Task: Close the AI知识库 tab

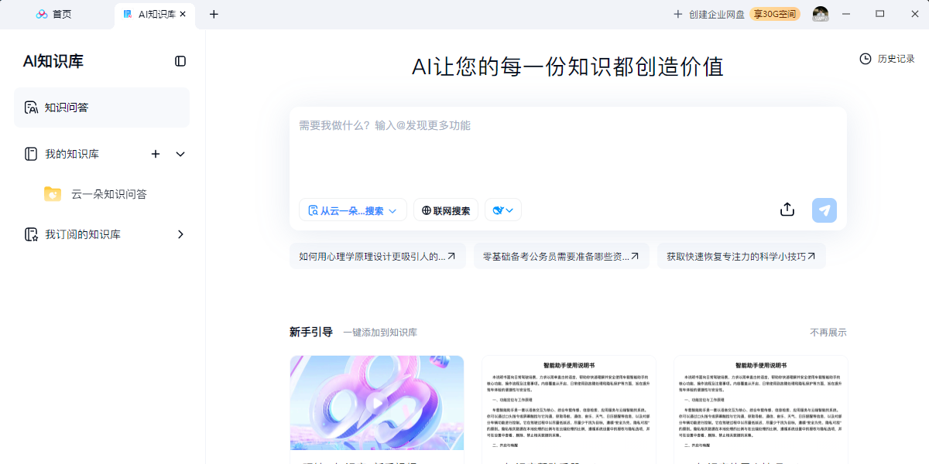Action: click(x=183, y=14)
